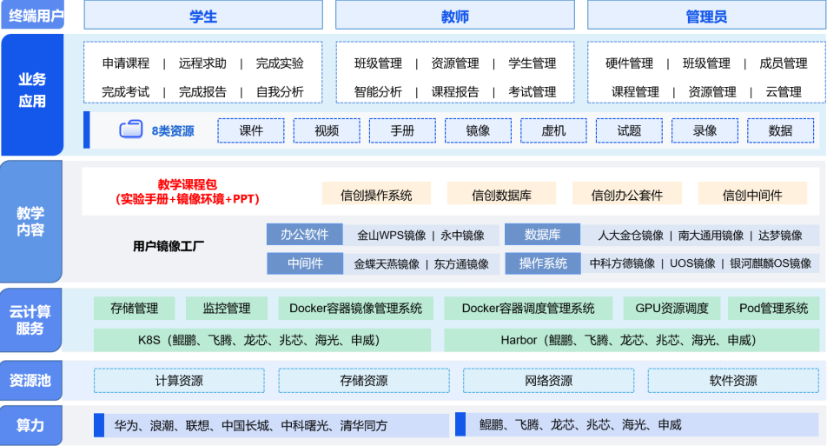
Task: Click Docker容器调度管理系统 box
Action: pyautogui.click(x=528, y=309)
